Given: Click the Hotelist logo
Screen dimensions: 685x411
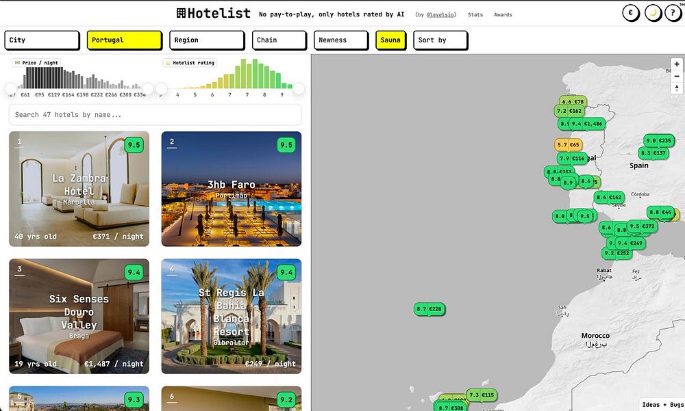Looking at the screenshot, I should [x=214, y=14].
